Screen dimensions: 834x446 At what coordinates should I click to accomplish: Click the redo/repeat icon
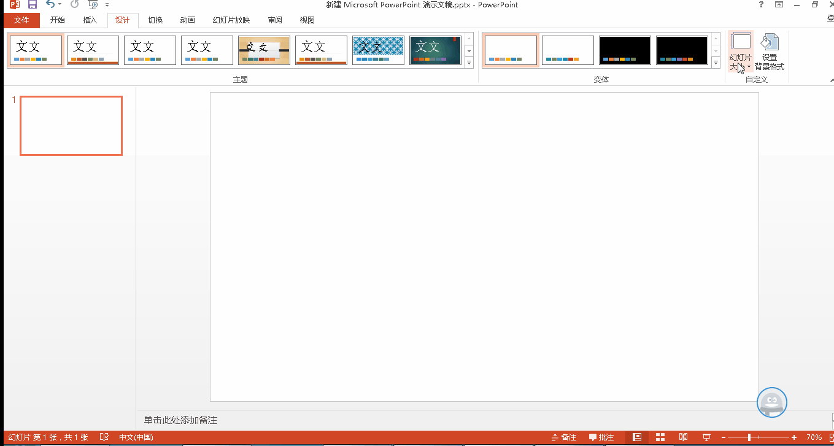tap(75, 5)
